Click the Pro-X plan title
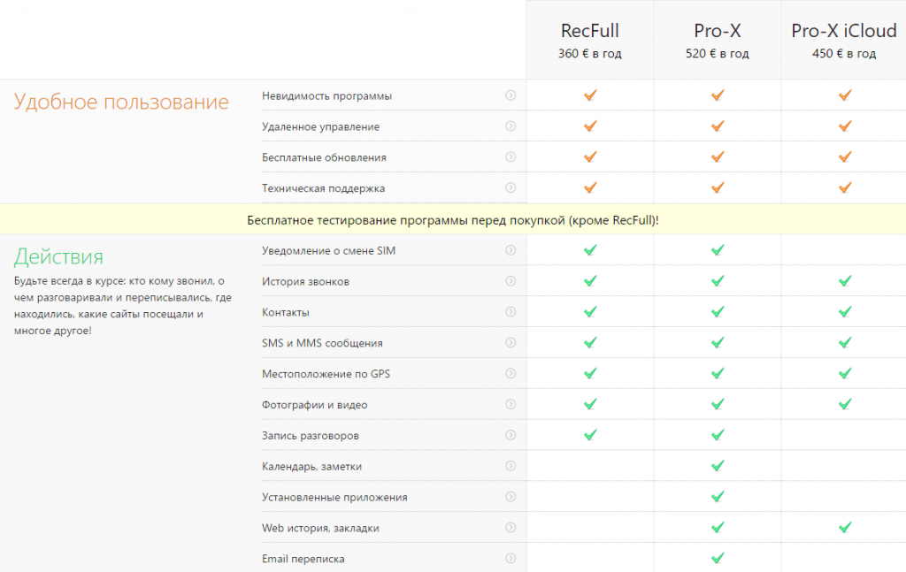 [x=718, y=31]
